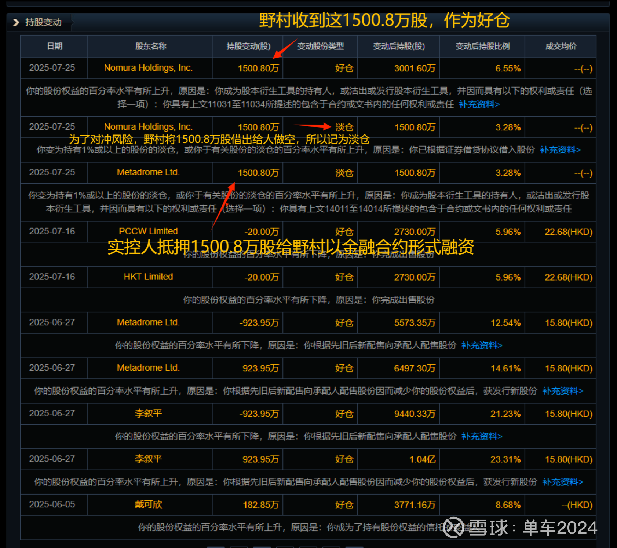The width and height of the screenshot is (617, 548).
Task: Click the 182.85万 change value
Action: (261, 505)
